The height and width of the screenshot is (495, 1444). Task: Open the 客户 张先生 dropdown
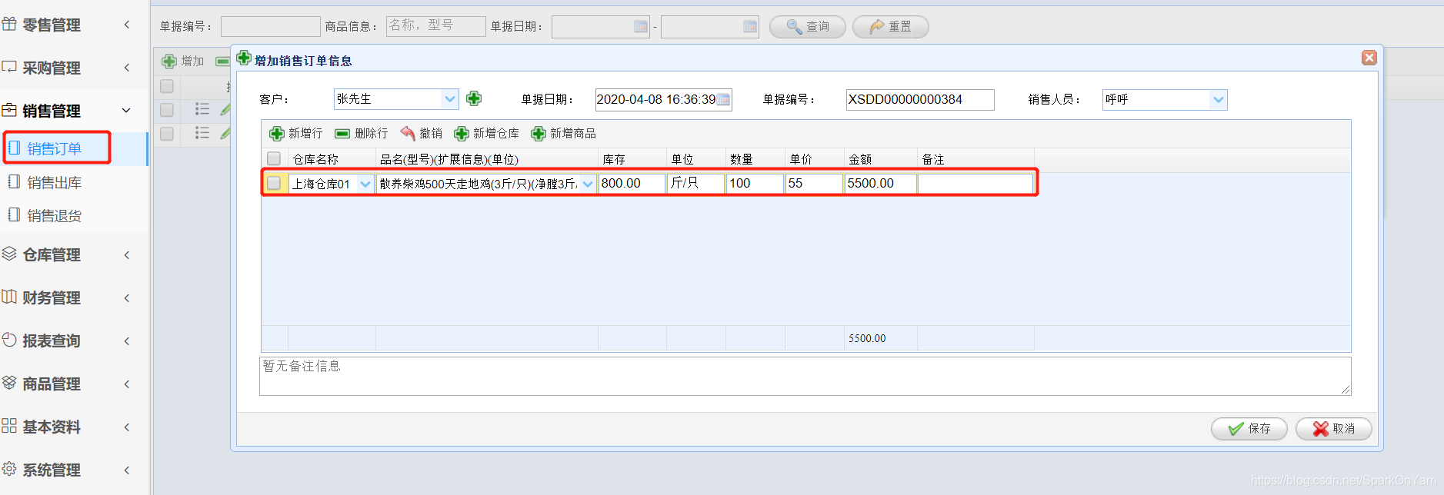[449, 99]
